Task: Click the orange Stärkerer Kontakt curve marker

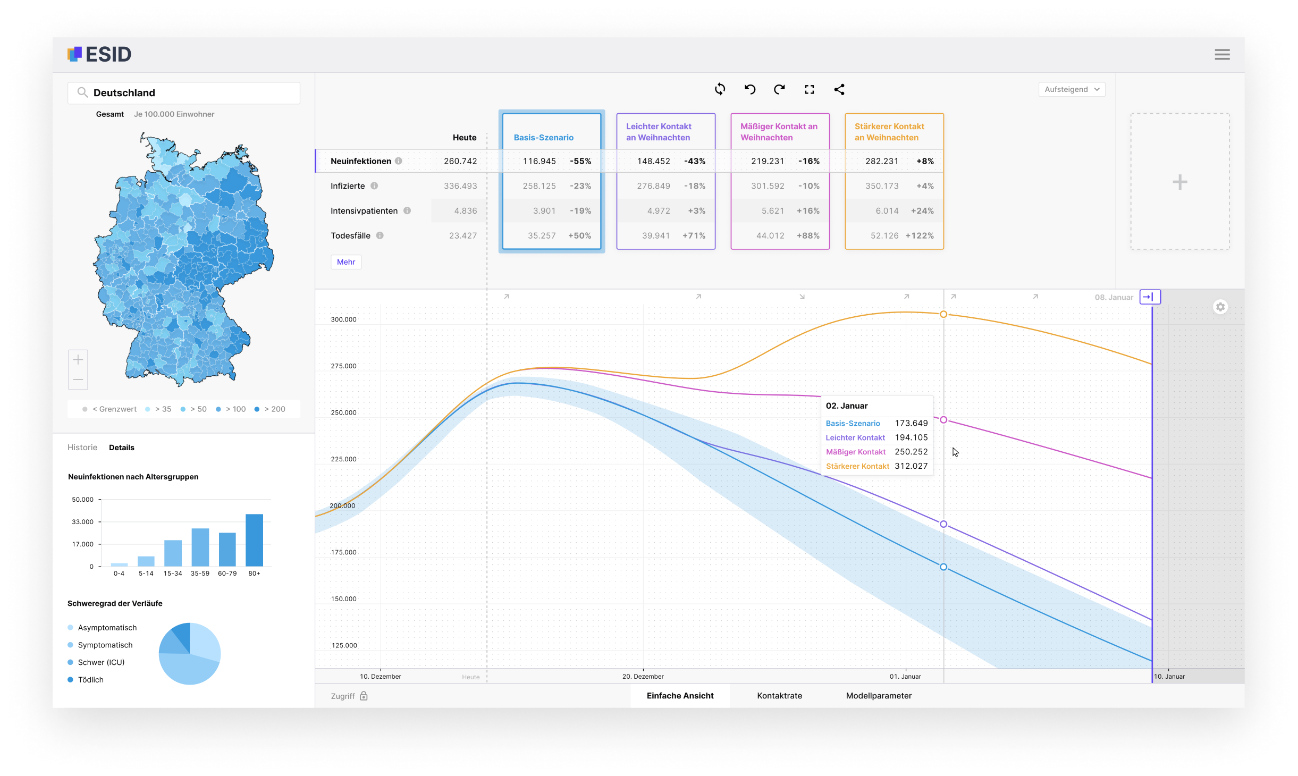Action: [943, 315]
